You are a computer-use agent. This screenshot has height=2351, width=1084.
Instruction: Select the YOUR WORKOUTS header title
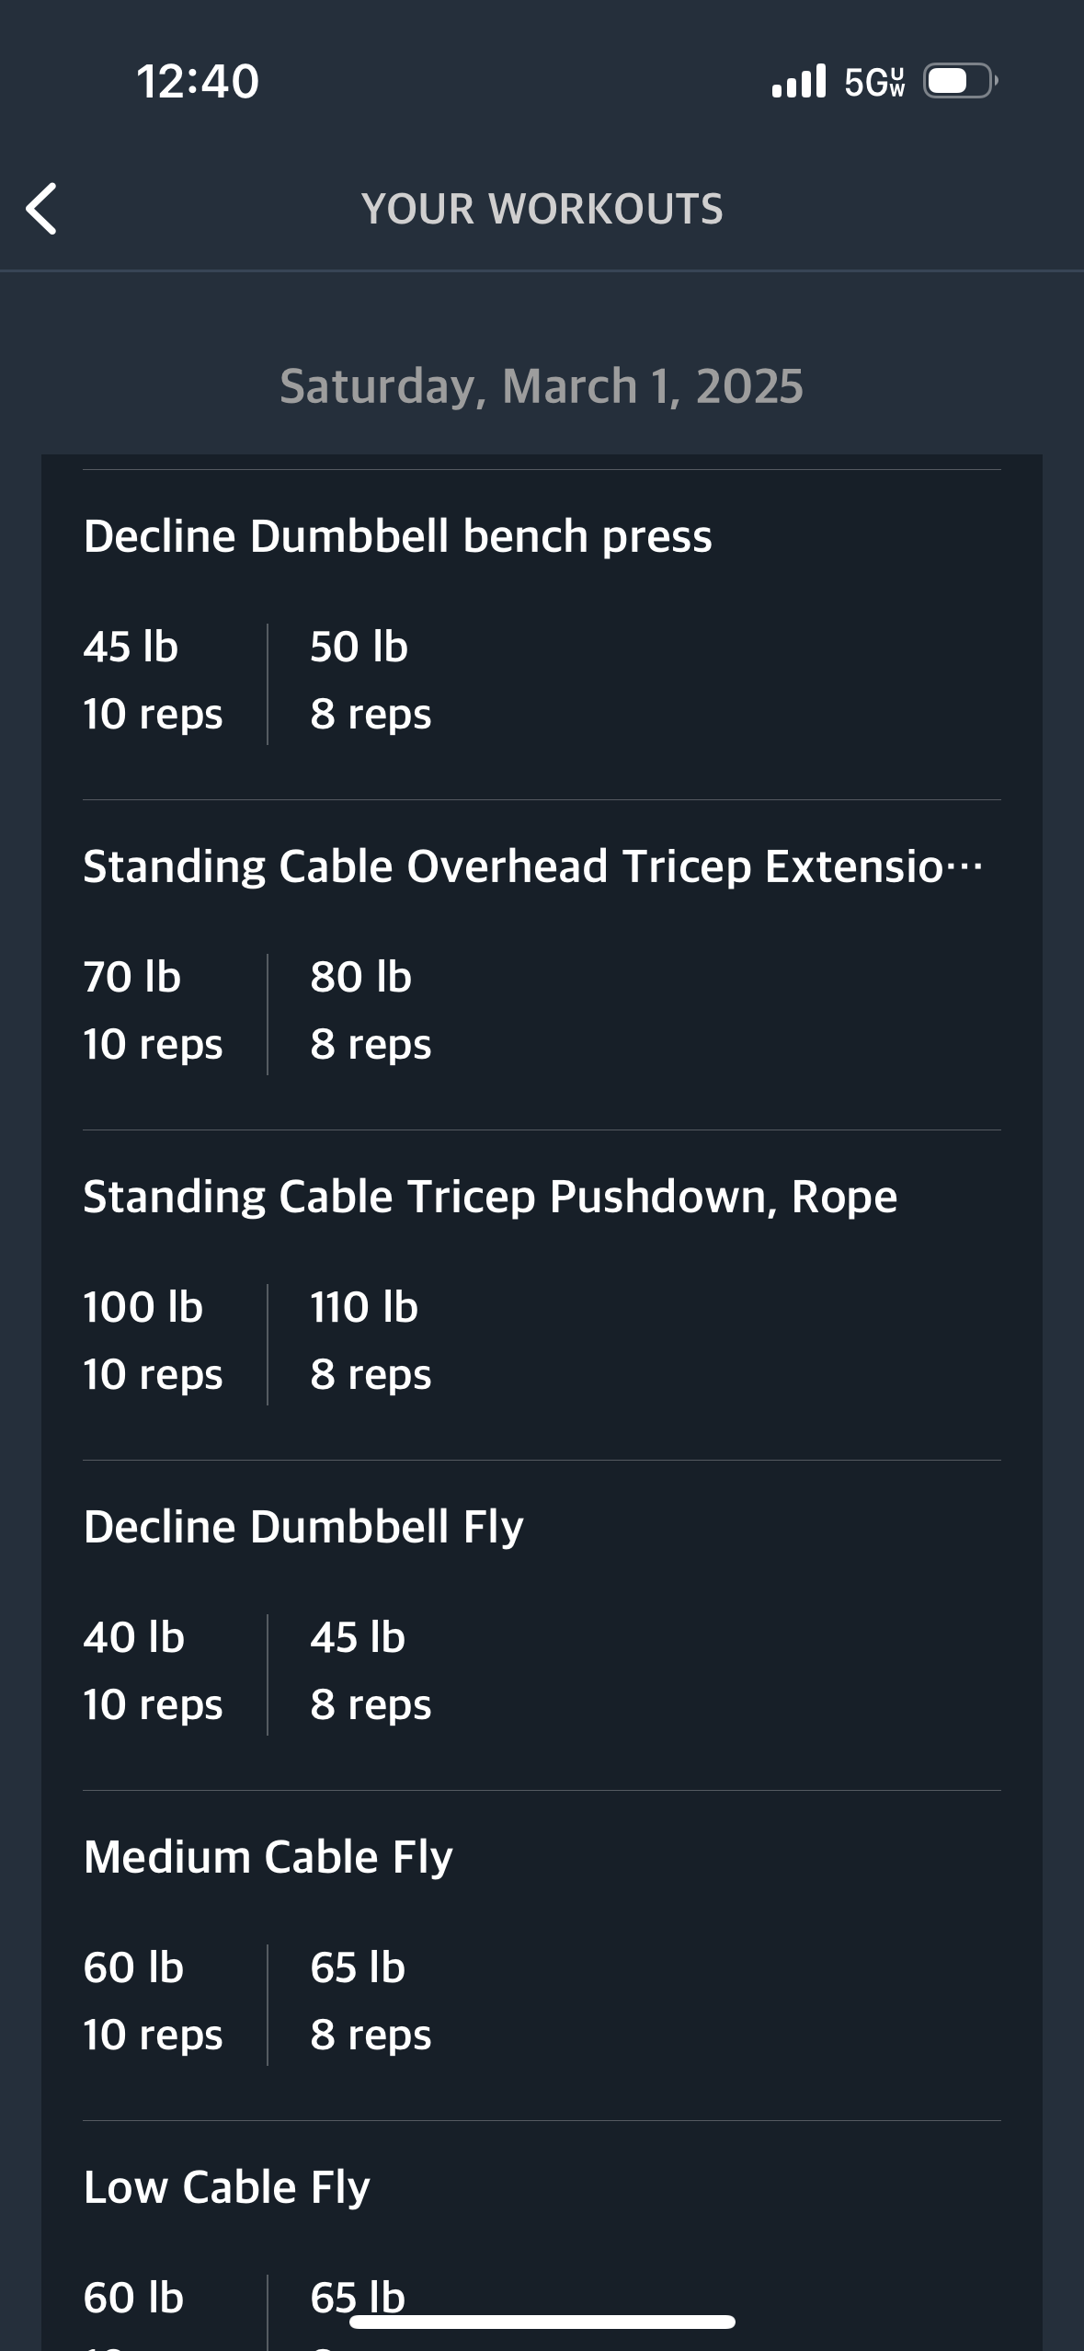(x=542, y=209)
